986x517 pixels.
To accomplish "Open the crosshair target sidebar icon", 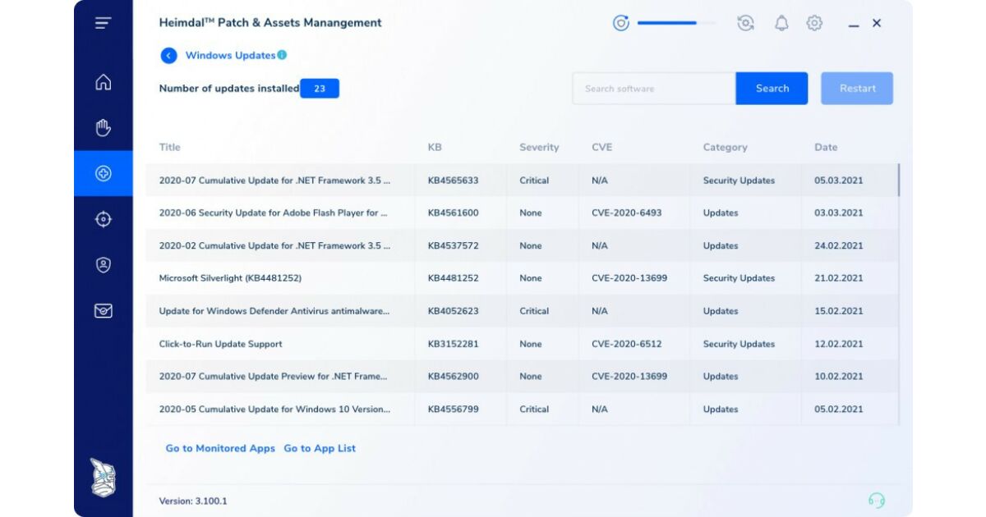I will (x=103, y=219).
